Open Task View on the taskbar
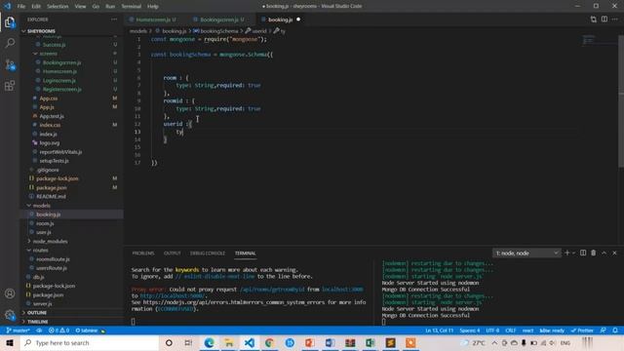The image size is (624, 351). pos(188,342)
